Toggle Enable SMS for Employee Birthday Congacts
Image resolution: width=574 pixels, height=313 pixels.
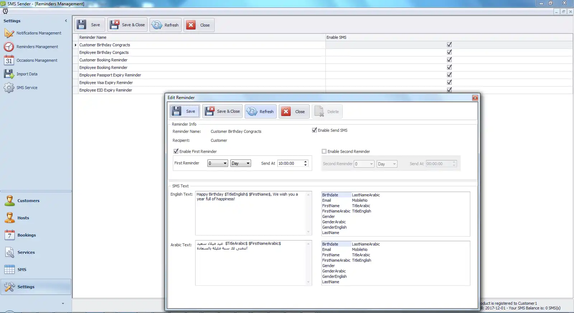coord(449,52)
